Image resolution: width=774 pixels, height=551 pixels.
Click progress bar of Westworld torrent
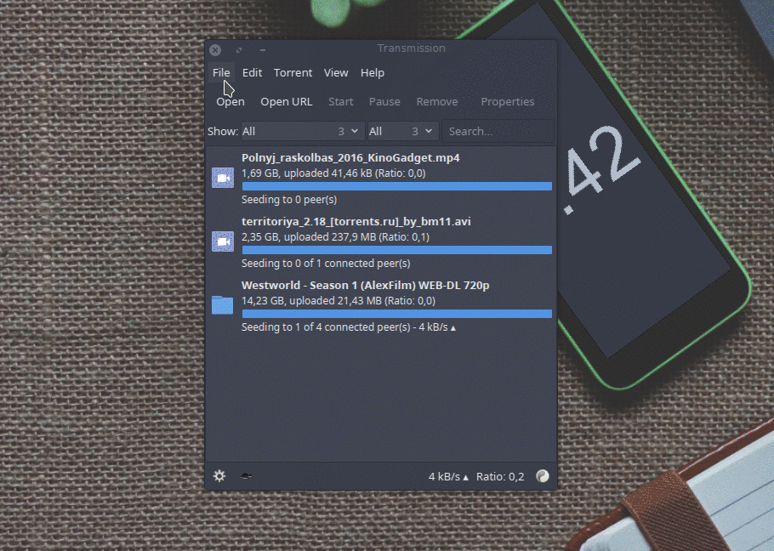pyautogui.click(x=397, y=314)
